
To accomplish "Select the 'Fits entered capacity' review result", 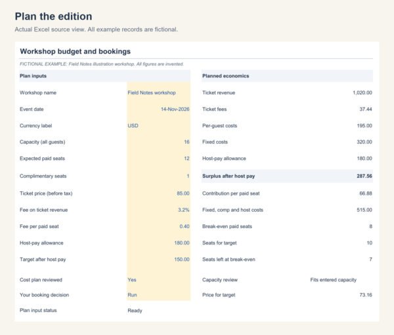I will click(333, 280).
